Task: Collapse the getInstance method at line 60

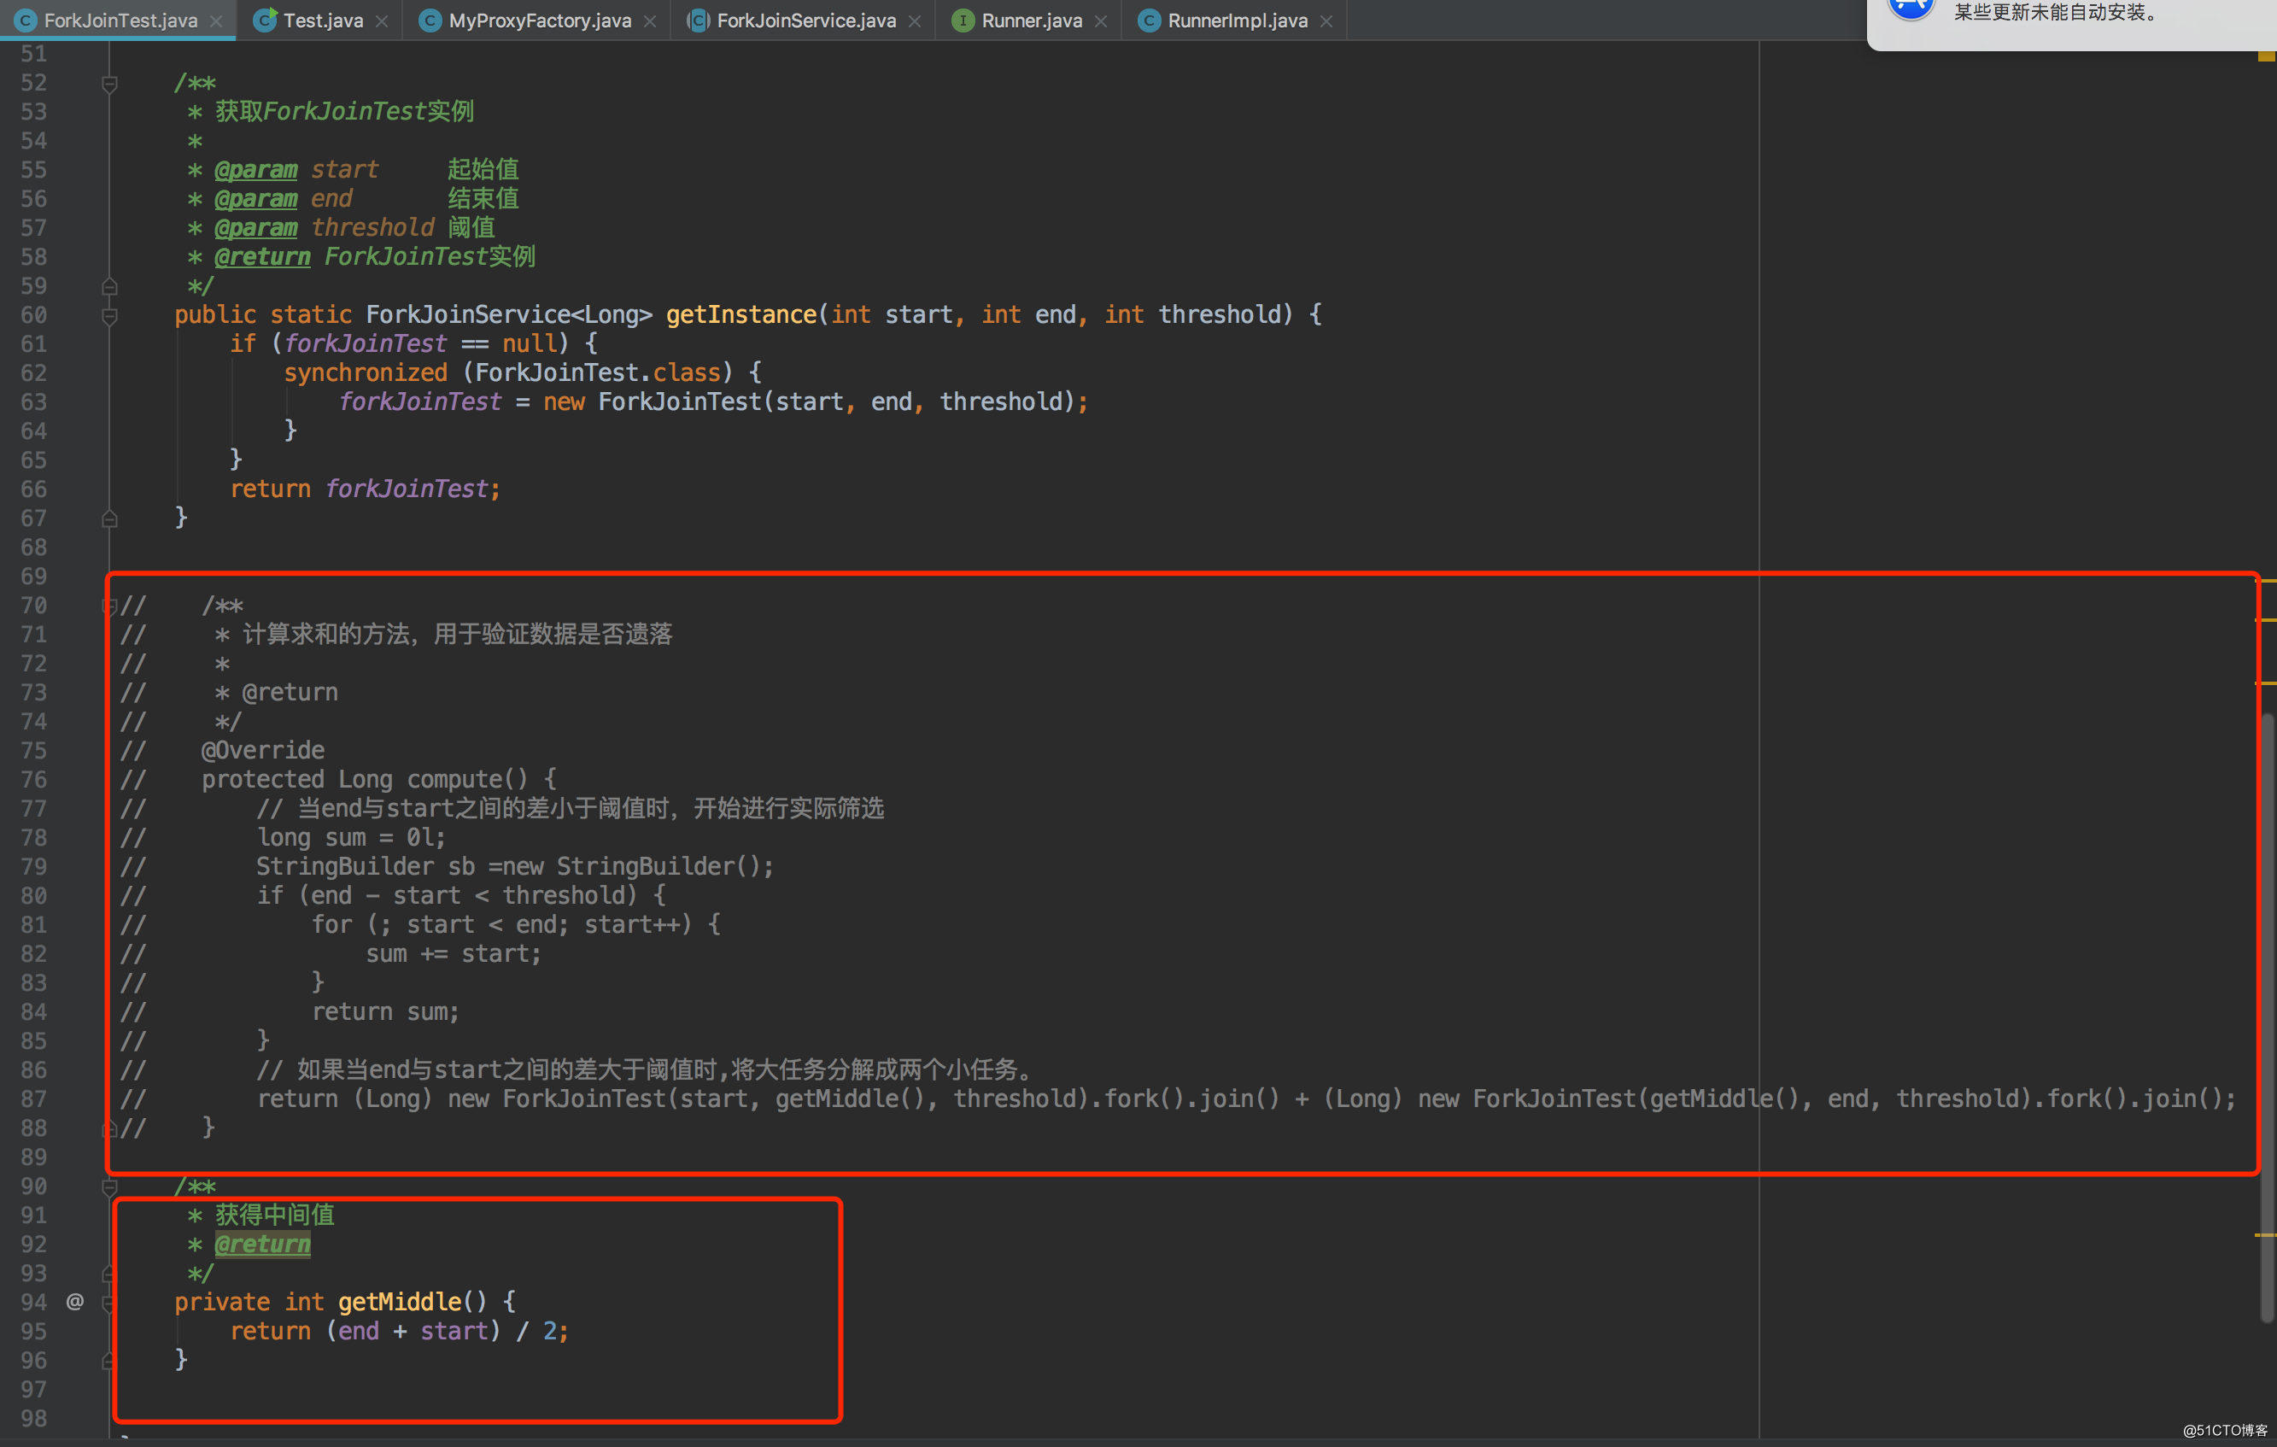Action: tap(109, 315)
